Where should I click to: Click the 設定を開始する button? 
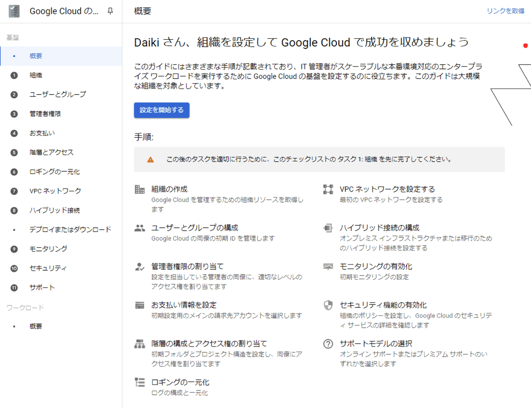click(x=162, y=110)
